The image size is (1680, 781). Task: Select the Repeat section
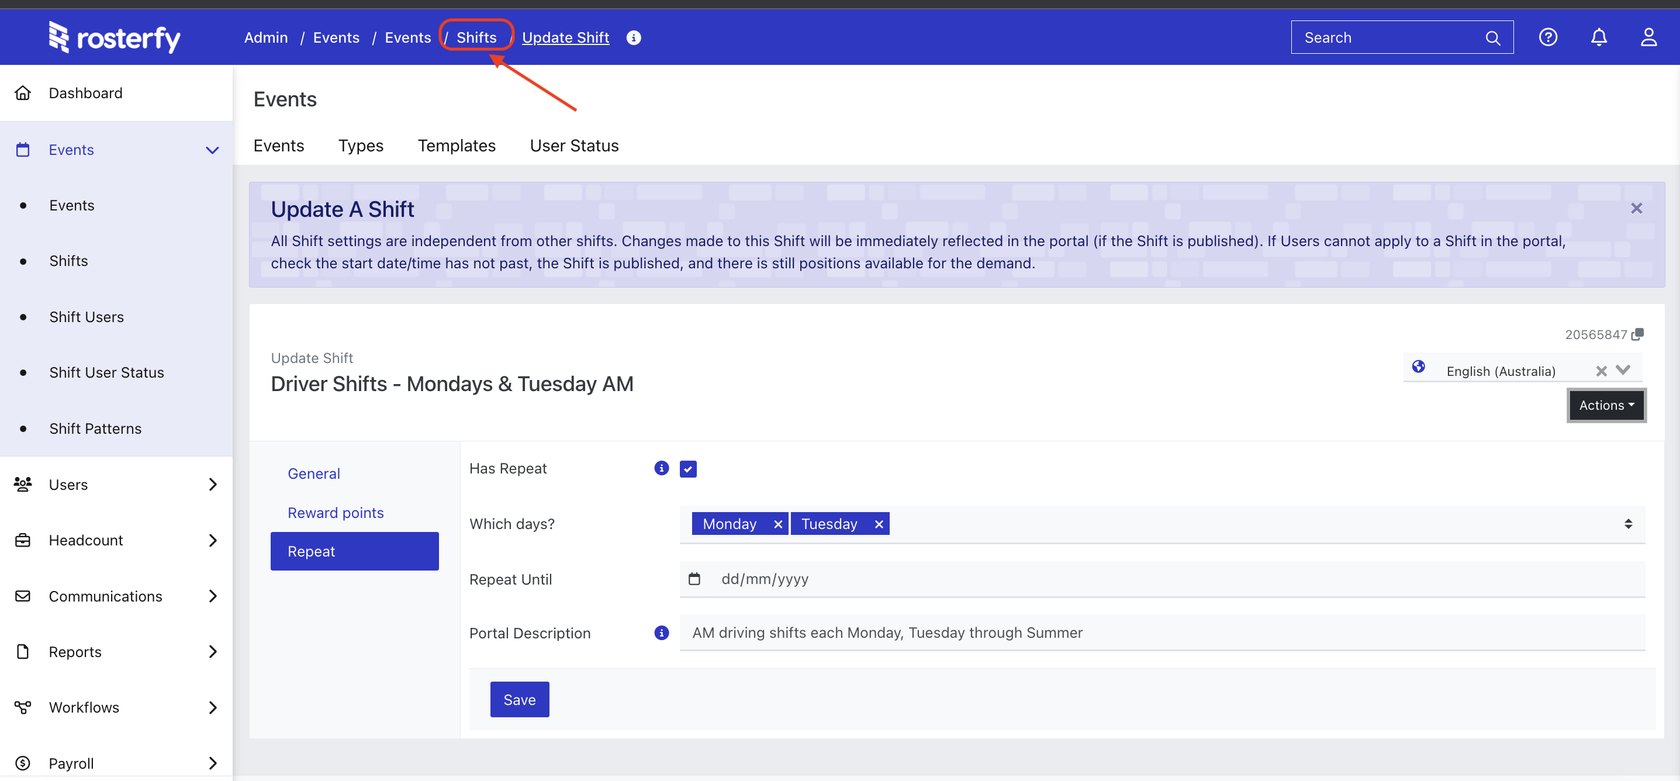tap(355, 551)
